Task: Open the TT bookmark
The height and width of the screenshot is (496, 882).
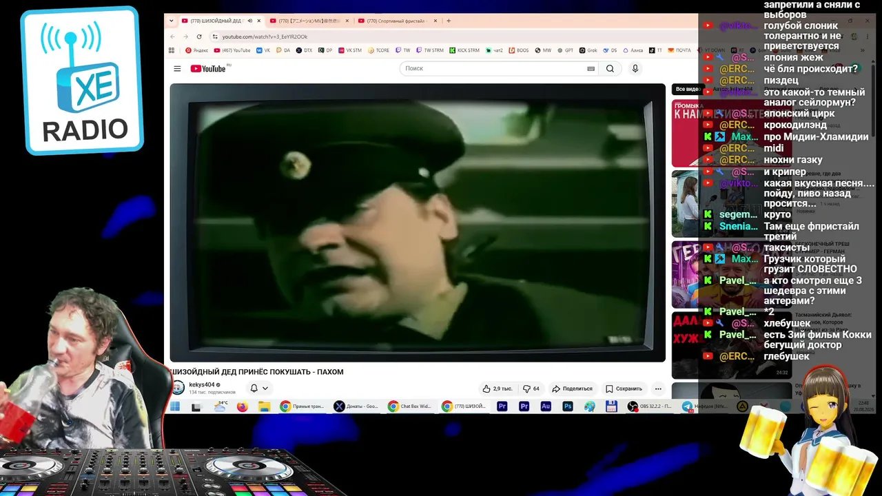Action: pos(656,50)
